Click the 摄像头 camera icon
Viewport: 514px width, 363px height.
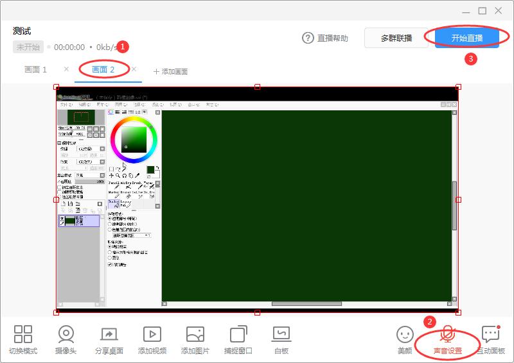click(x=66, y=339)
